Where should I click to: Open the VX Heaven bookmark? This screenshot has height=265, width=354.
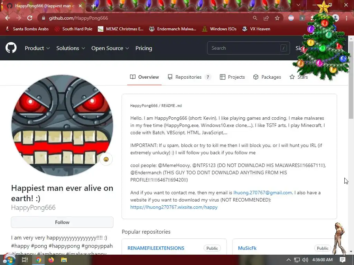click(x=256, y=29)
